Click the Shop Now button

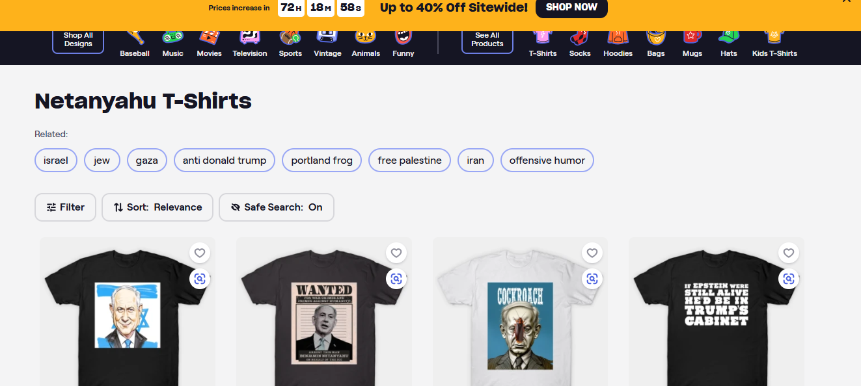[571, 7]
